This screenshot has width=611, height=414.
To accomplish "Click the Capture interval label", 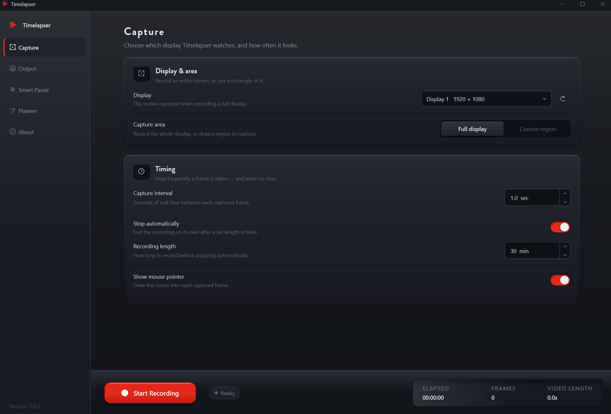I will [153, 193].
